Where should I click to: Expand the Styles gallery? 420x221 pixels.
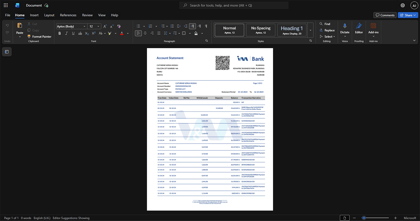311,30
